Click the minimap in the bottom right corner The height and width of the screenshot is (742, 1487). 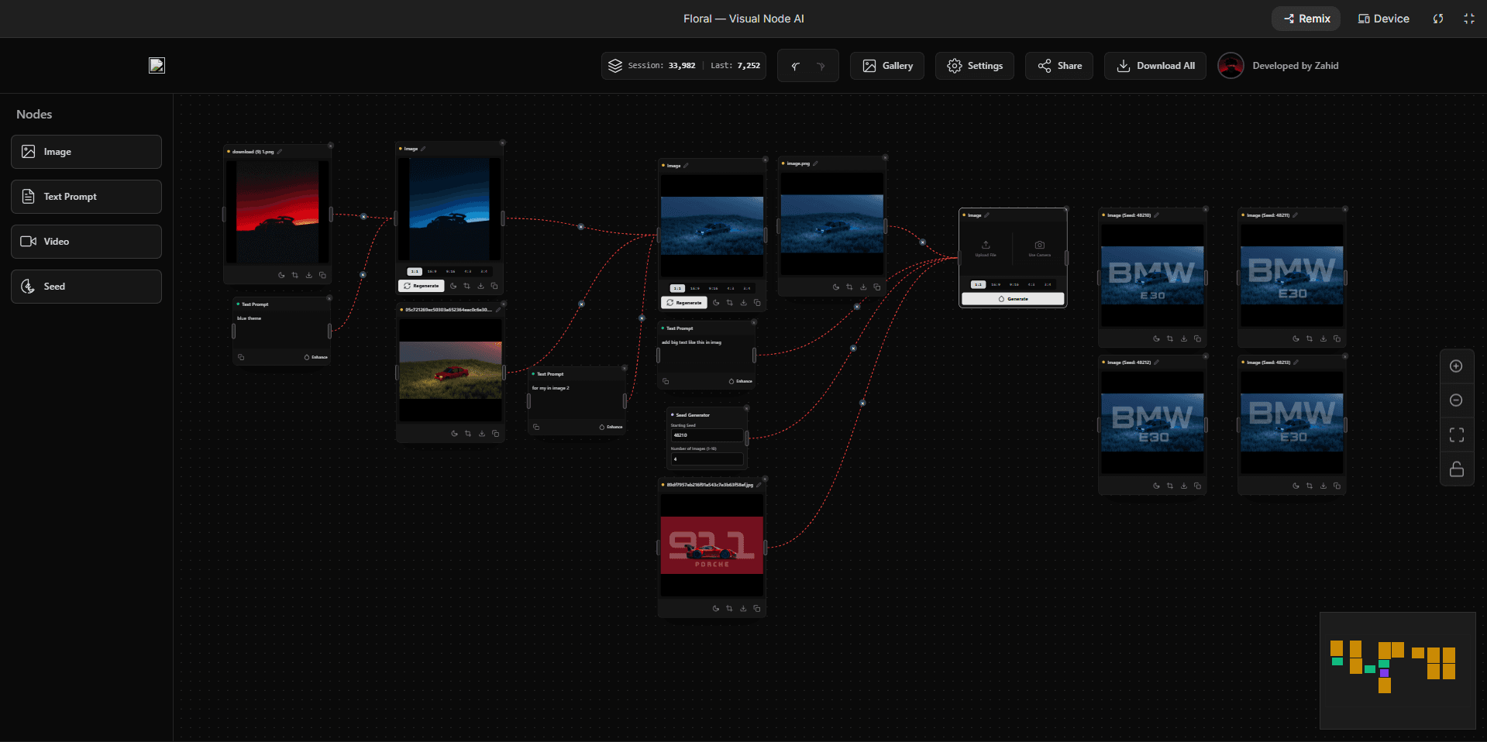(1398, 671)
